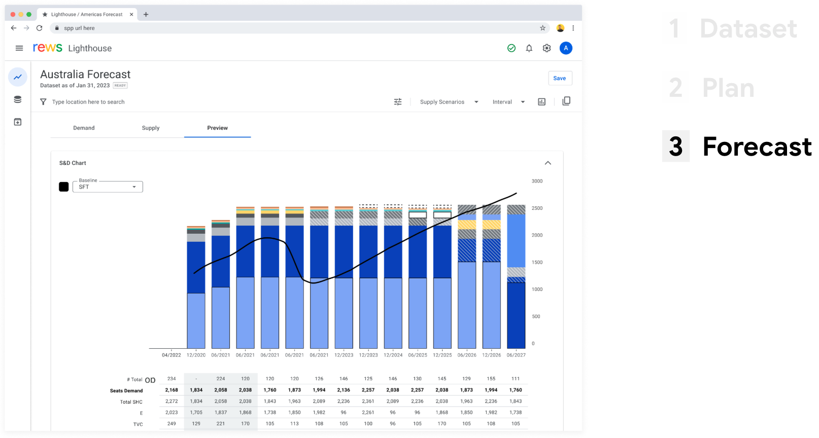This screenshot has height=438, width=819.
Task: Click the black baseline color swatch
Action: tap(64, 187)
